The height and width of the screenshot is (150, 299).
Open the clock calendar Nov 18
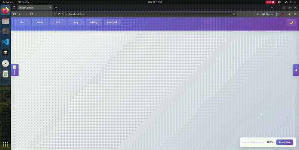[155, 2]
